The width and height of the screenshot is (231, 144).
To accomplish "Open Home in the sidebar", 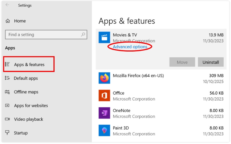I will tap(20, 21).
